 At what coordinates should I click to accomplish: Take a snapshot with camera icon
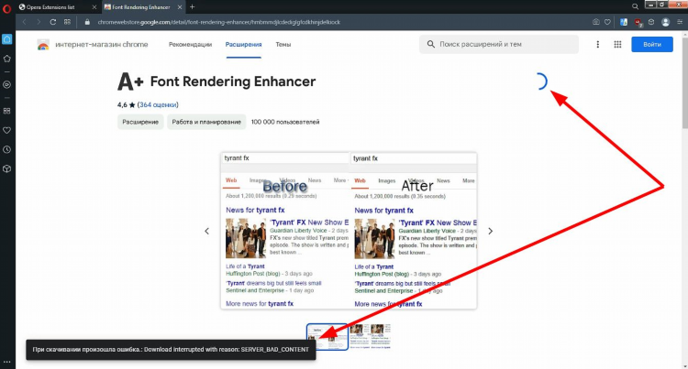(x=595, y=22)
